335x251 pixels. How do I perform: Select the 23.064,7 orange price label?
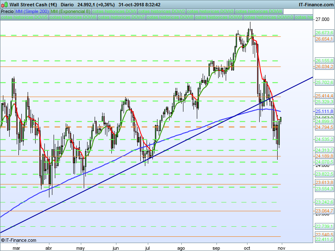coord(324,211)
